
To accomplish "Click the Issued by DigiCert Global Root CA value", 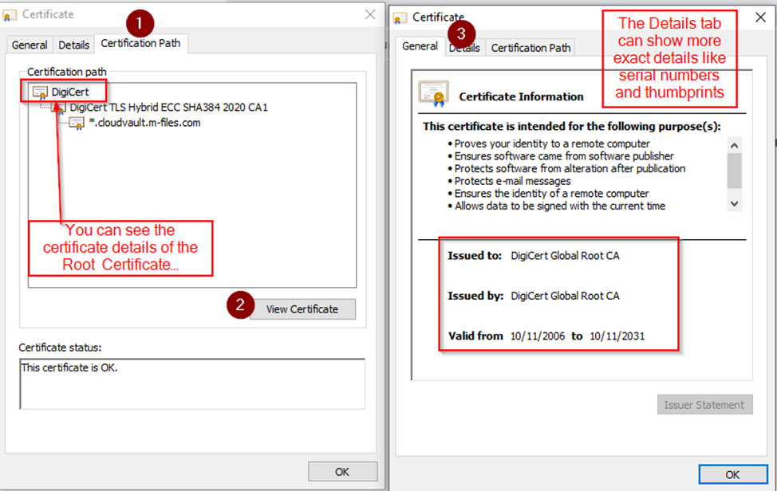I will tap(565, 296).
